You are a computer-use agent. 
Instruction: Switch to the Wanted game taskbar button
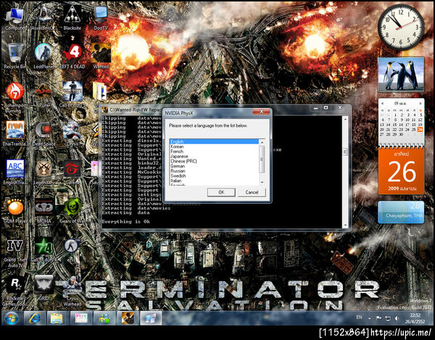pyautogui.click(x=128, y=318)
